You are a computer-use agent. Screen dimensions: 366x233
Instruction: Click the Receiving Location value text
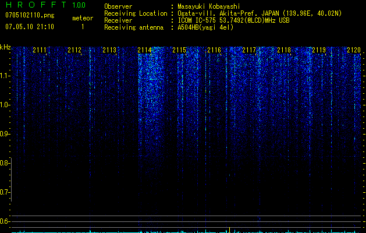click(x=260, y=13)
